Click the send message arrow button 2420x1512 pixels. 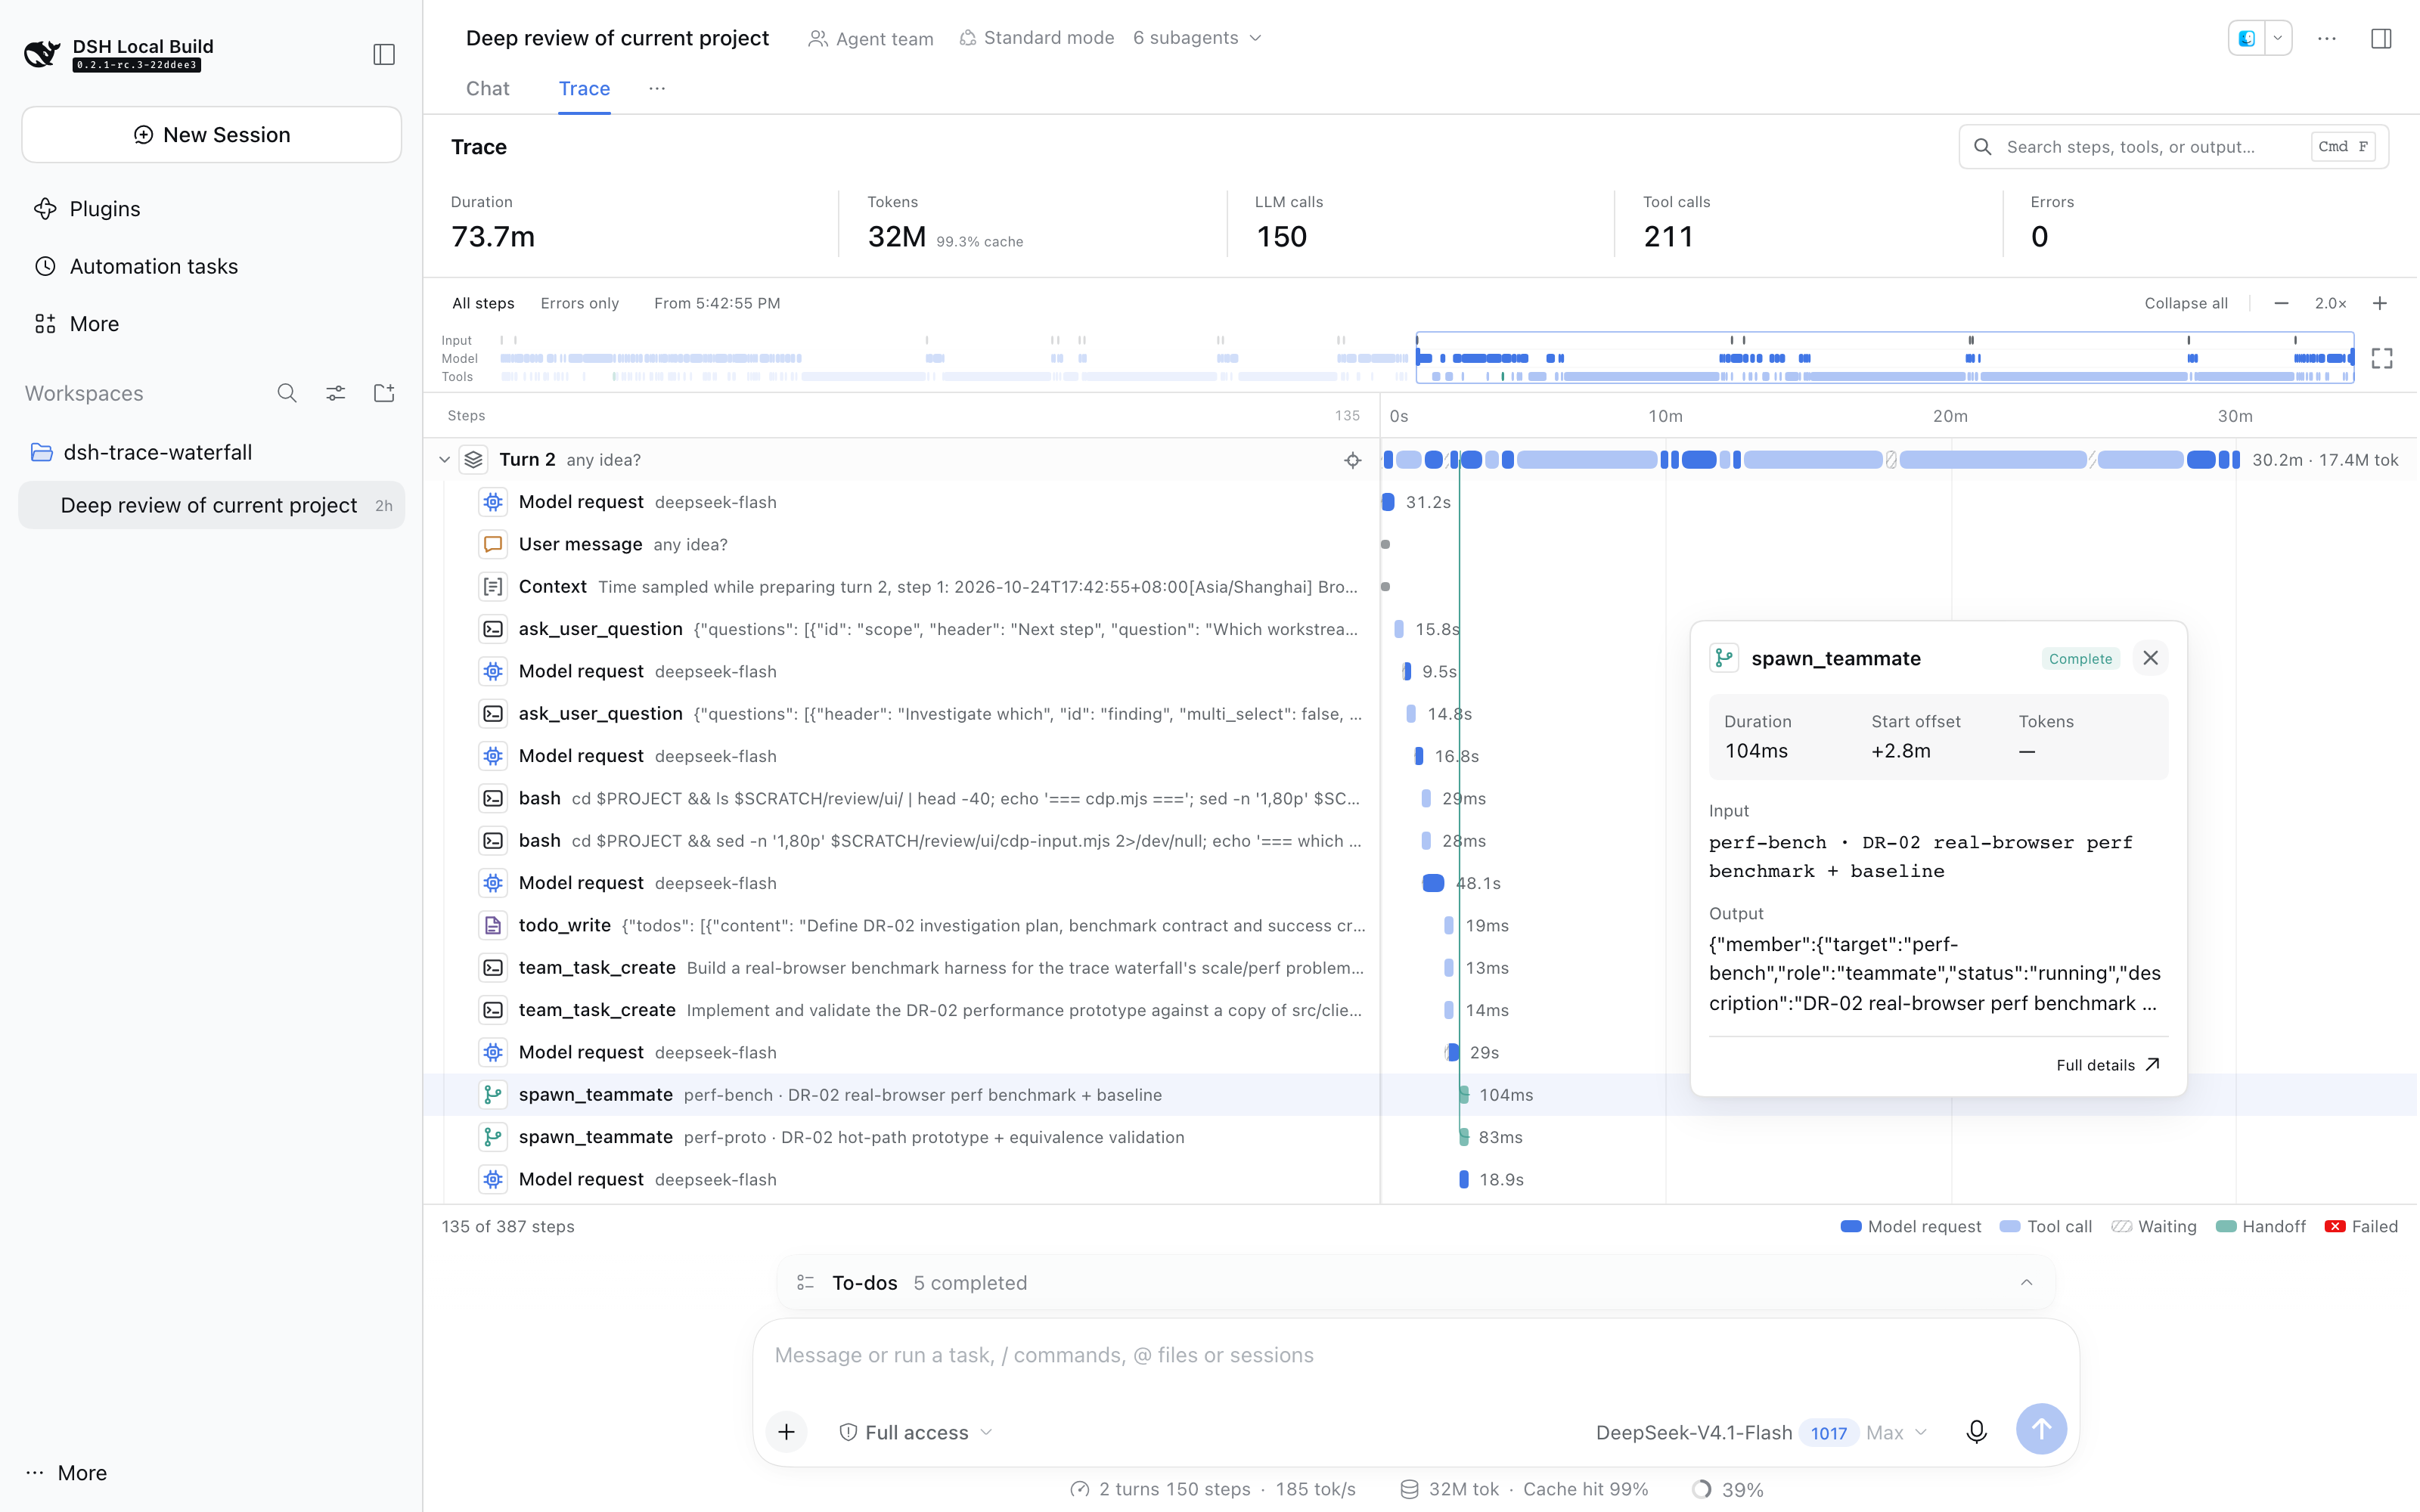(2041, 1429)
